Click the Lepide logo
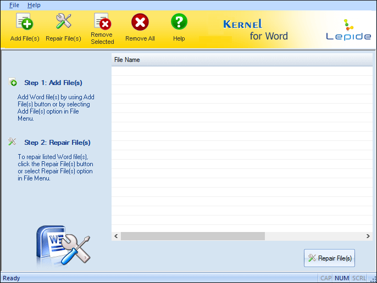Viewport: 377px width, 283px height. pyautogui.click(x=348, y=30)
